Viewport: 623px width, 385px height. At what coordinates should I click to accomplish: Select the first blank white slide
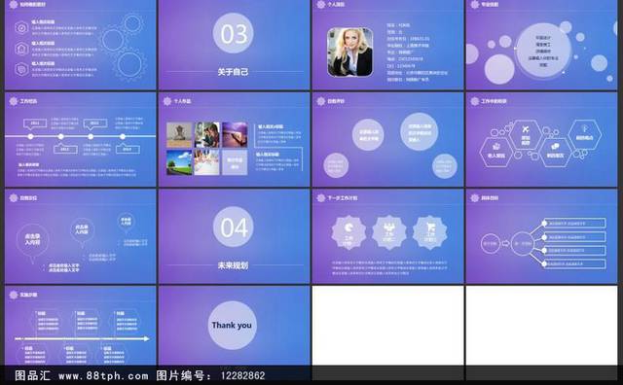(387, 326)
